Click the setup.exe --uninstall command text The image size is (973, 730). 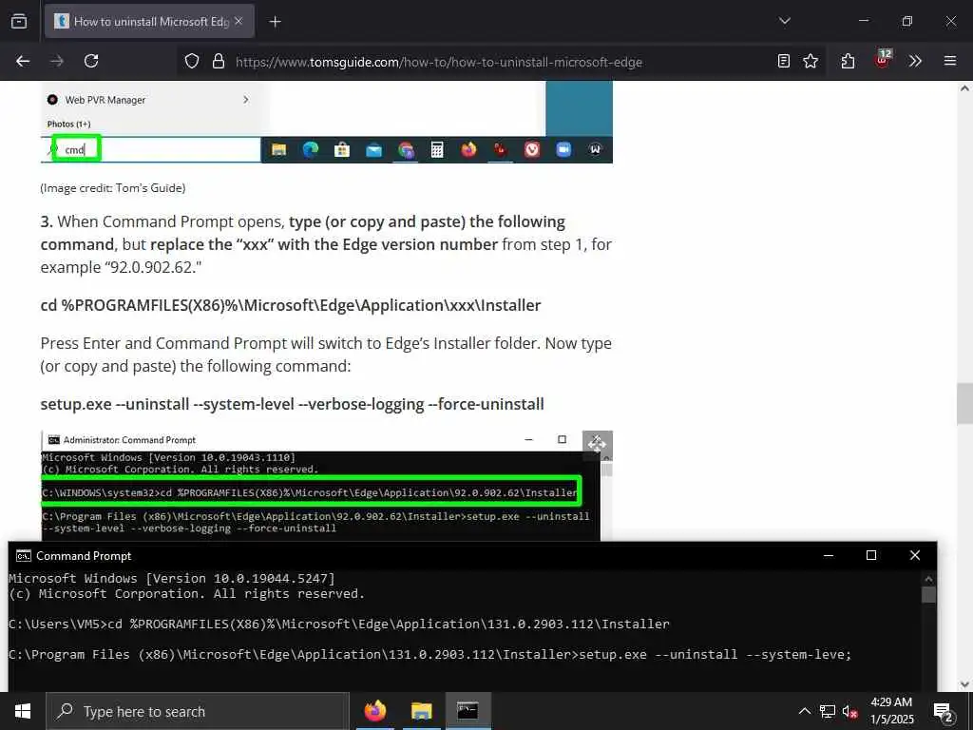click(x=293, y=404)
